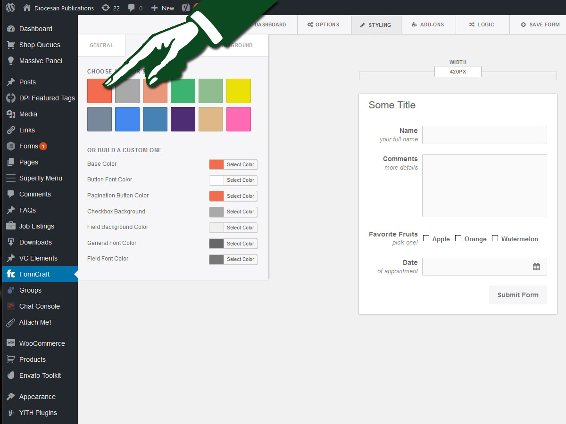Switch to the Add-Ons tab
The height and width of the screenshot is (424, 566).
coord(428,24)
